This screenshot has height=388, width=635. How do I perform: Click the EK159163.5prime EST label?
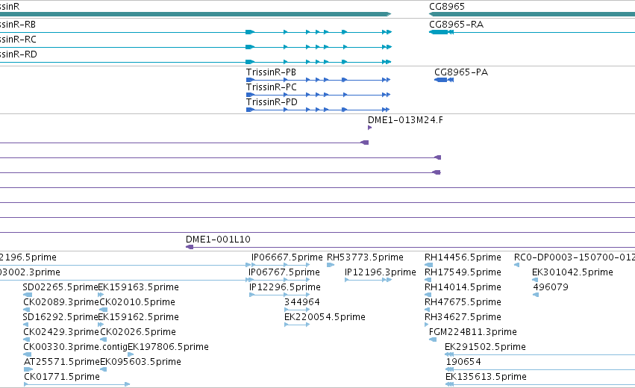139,287
